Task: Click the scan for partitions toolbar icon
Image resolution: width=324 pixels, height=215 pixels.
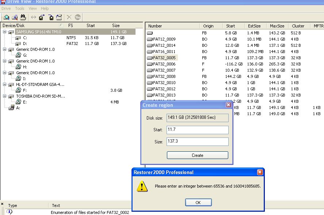Action: pos(15,18)
